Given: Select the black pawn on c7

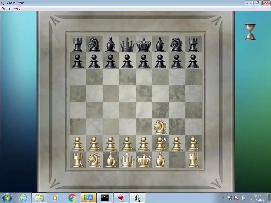Looking at the screenshot, I should pyautogui.click(x=111, y=61).
